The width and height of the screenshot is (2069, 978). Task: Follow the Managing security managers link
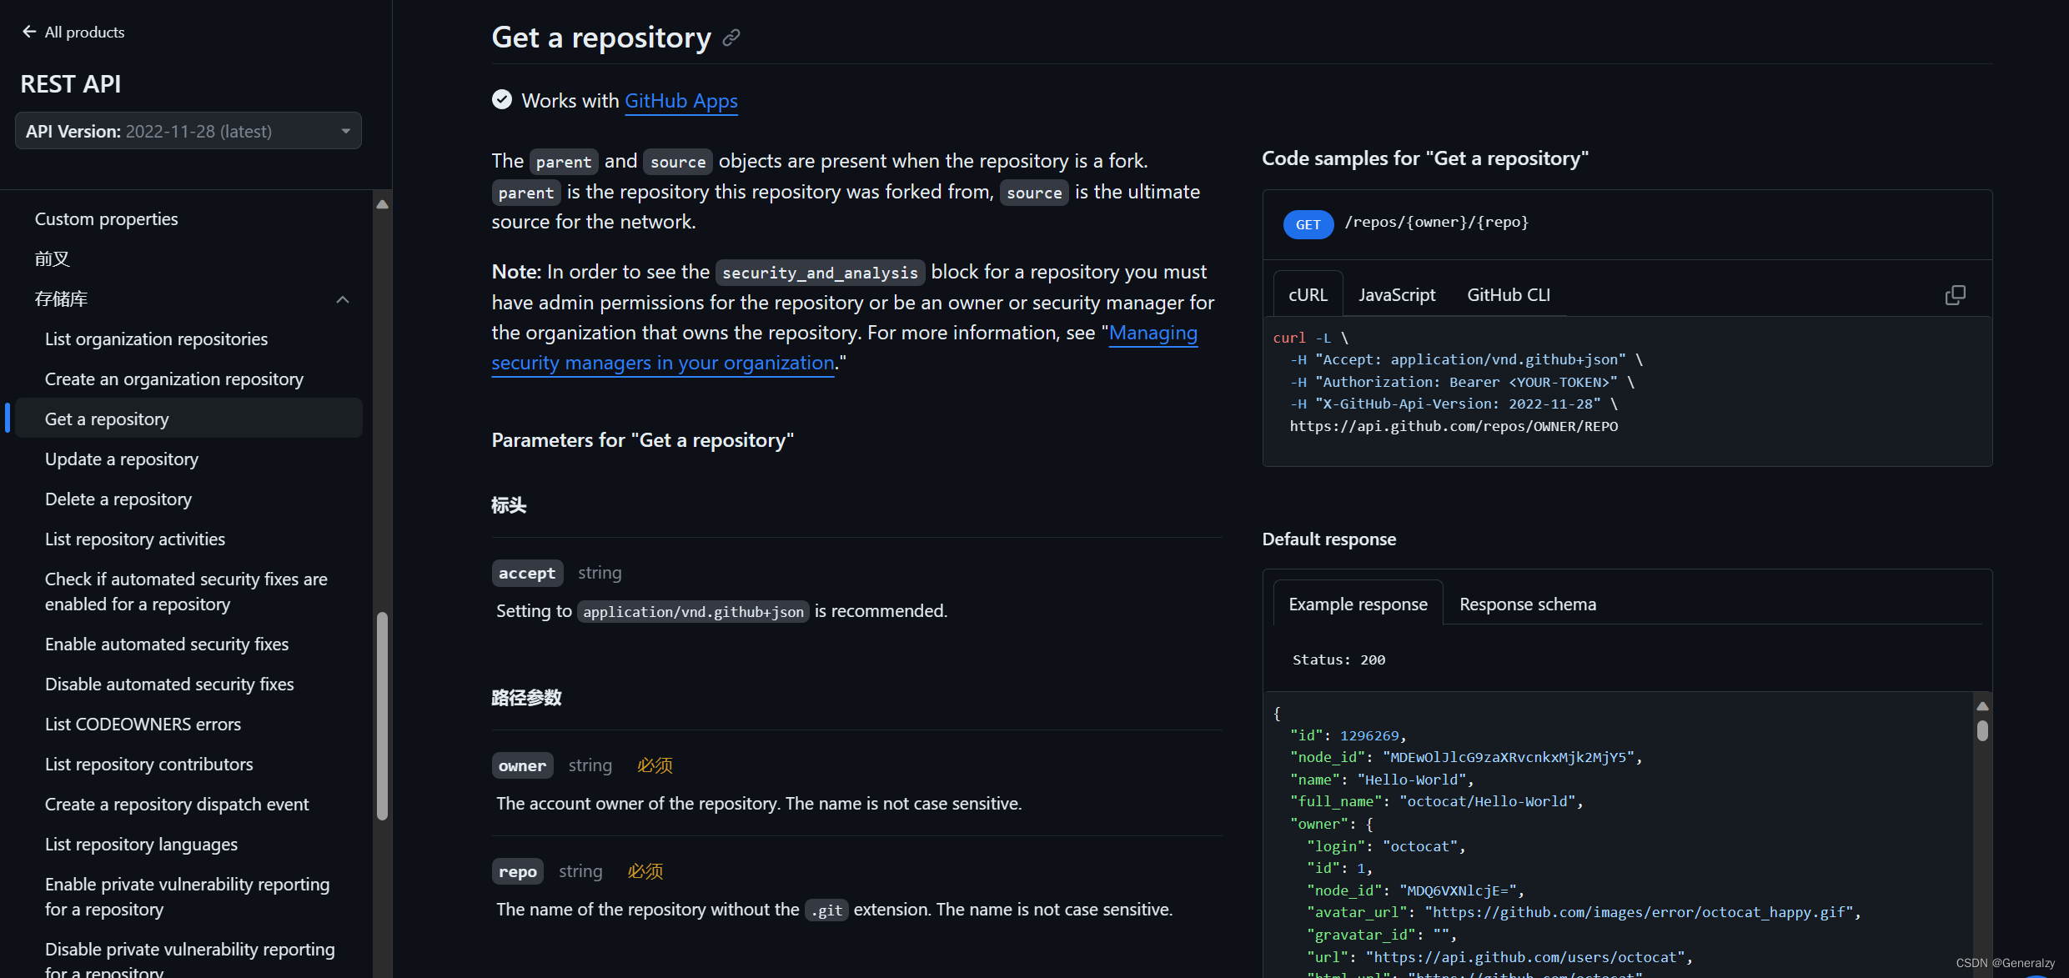click(662, 364)
